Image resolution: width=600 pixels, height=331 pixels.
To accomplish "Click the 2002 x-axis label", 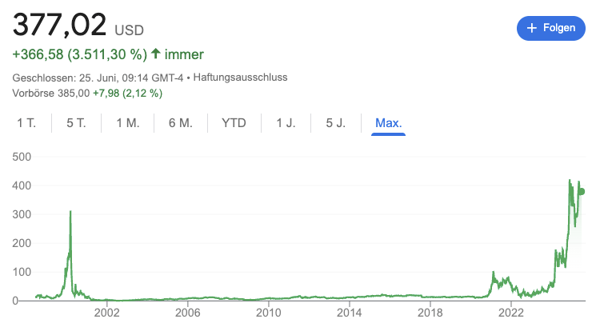I will coord(106,313).
